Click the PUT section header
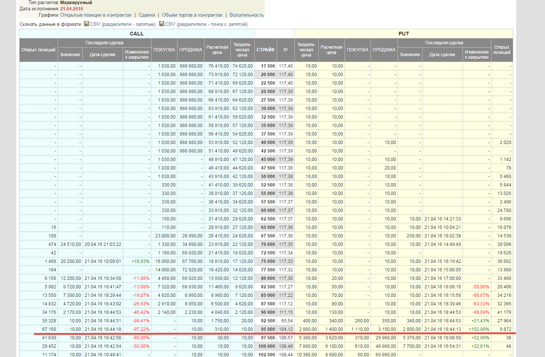Image resolution: width=545 pixels, height=357 pixels. 404,34
